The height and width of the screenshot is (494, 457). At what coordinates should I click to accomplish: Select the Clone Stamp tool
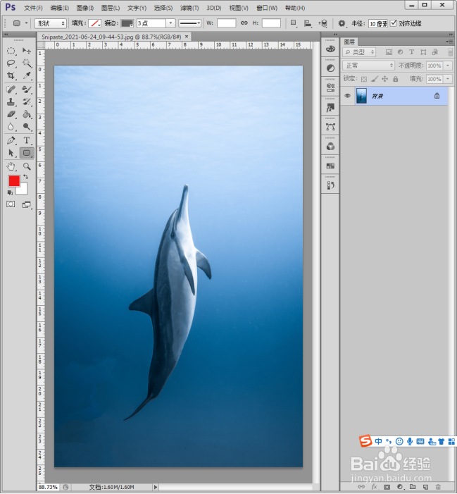(11, 102)
